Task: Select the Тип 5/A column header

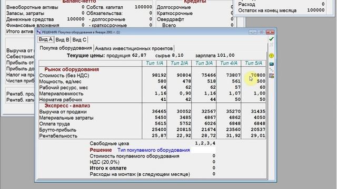Action: (x=253, y=63)
